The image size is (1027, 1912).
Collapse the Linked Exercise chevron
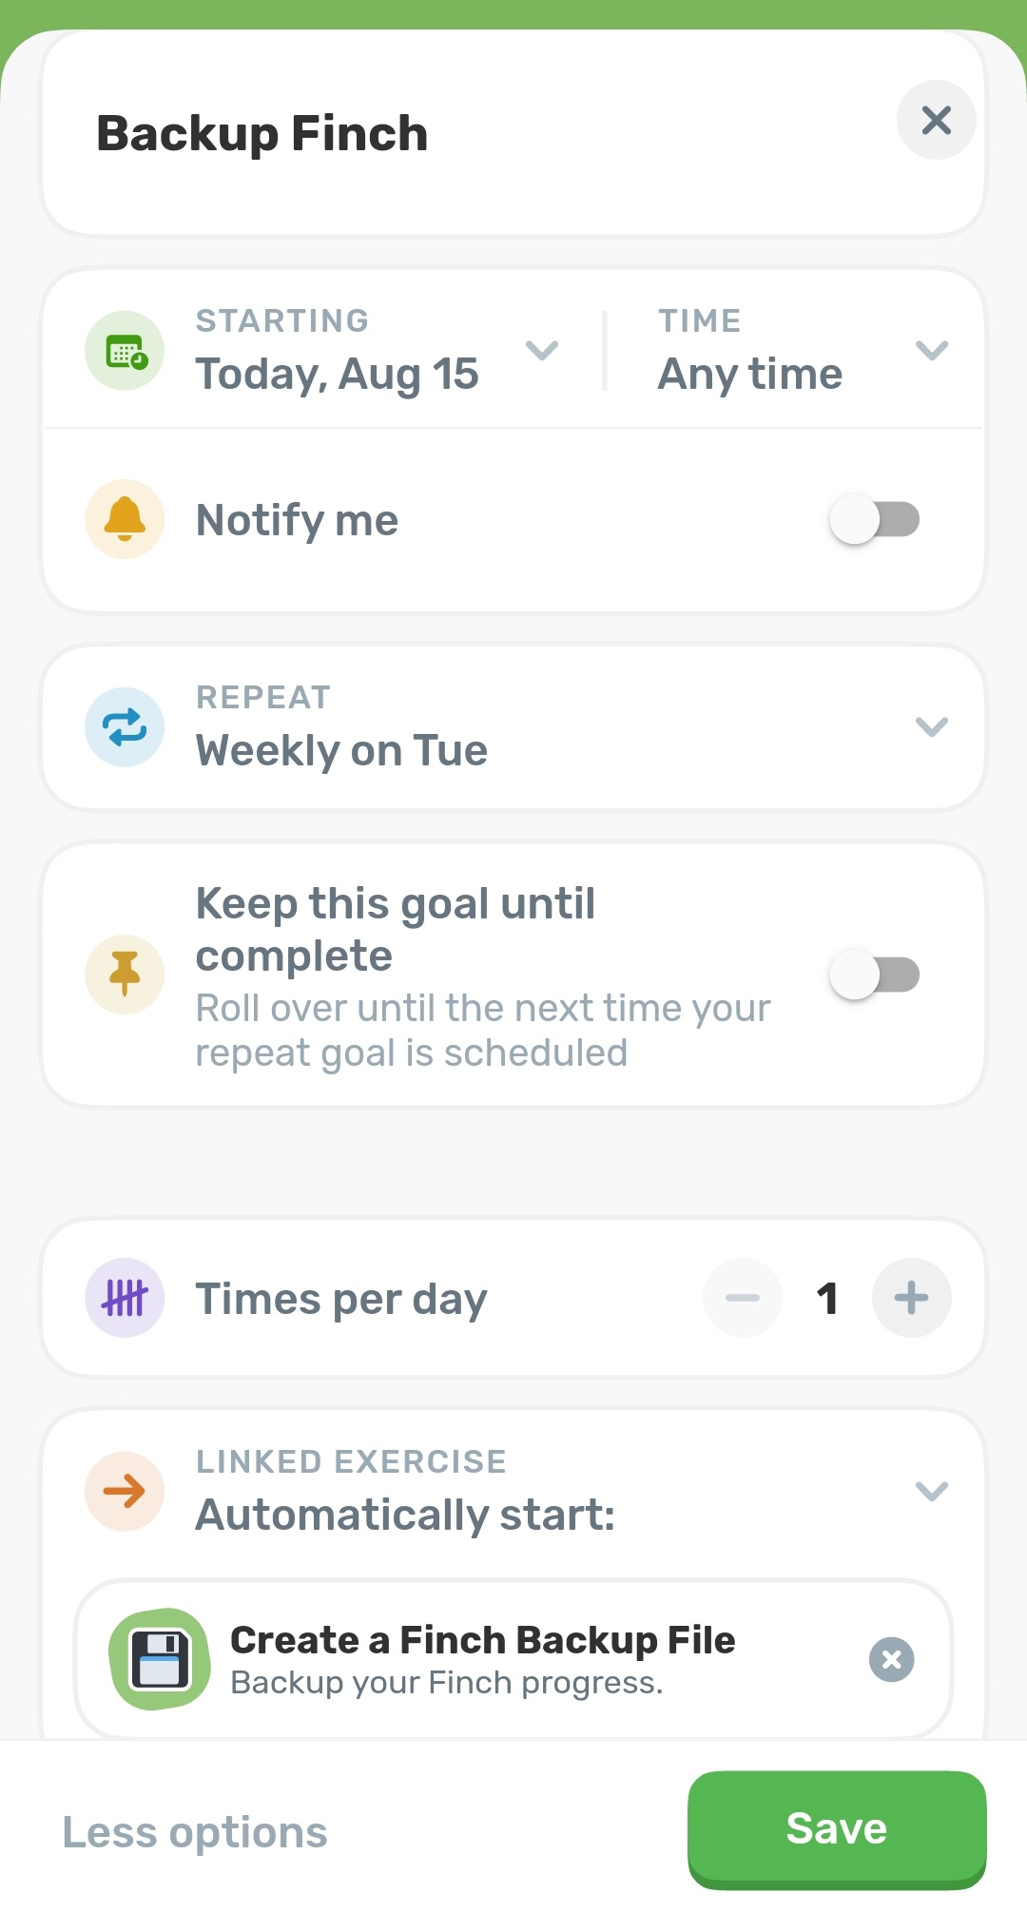[x=932, y=1492]
